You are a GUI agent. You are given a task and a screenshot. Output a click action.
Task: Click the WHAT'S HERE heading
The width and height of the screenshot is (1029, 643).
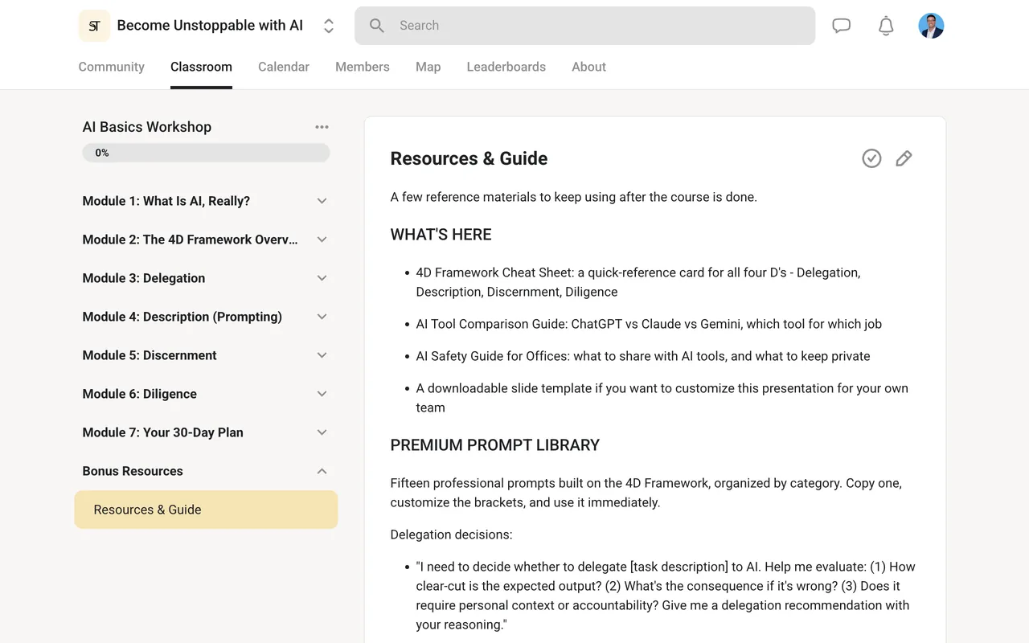click(x=441, y=235)
